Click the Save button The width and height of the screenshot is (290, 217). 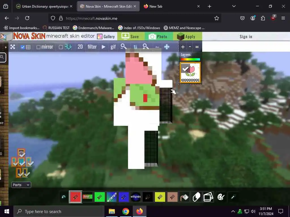click(130, 36)
